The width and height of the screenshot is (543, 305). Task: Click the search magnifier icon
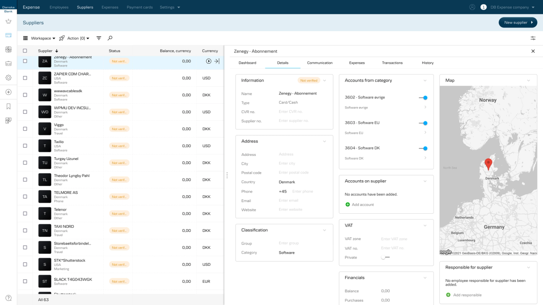(110, 38)
